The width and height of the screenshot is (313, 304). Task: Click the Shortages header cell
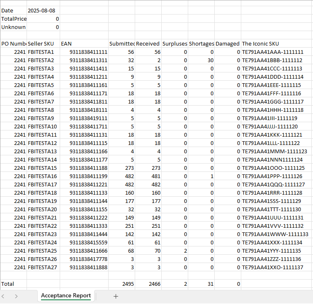pos(201,43)
